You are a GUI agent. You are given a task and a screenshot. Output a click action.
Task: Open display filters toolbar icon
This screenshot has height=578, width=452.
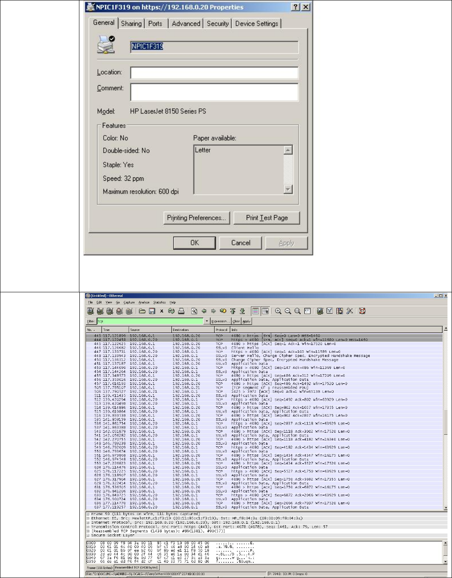tap(330, 311)
